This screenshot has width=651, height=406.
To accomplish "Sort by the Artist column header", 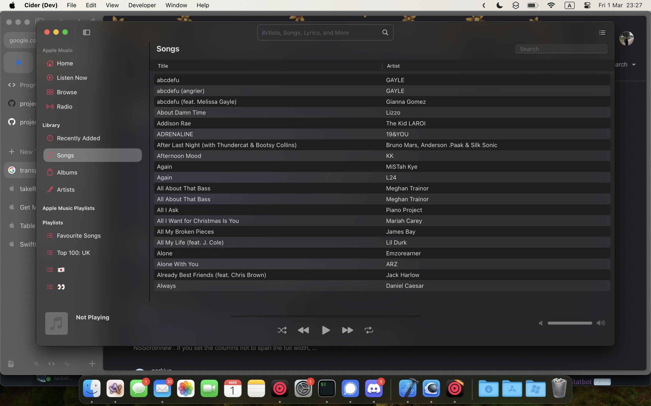I will pyautogui.click(x=393, y=66).
